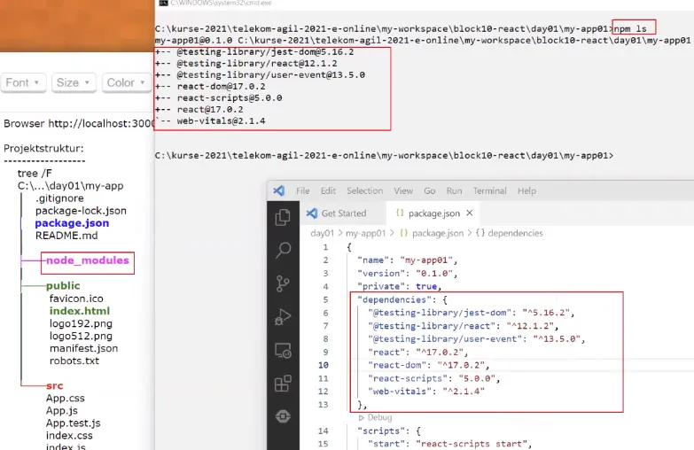Click App.js in the project structure
Screen dimensions: 694x450
coord(61,411)
